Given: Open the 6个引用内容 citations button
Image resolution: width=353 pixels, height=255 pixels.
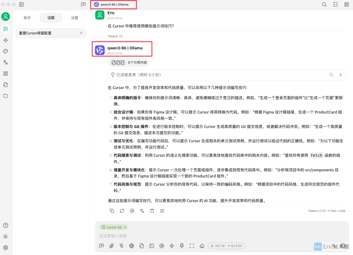Looking at the screenshot, I should click(129, 63).
